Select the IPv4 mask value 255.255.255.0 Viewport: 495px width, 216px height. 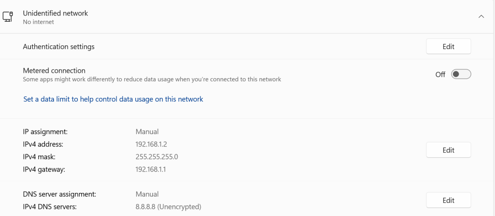click(x=158, y=157)
